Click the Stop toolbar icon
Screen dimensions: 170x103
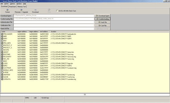pos(49,11)
